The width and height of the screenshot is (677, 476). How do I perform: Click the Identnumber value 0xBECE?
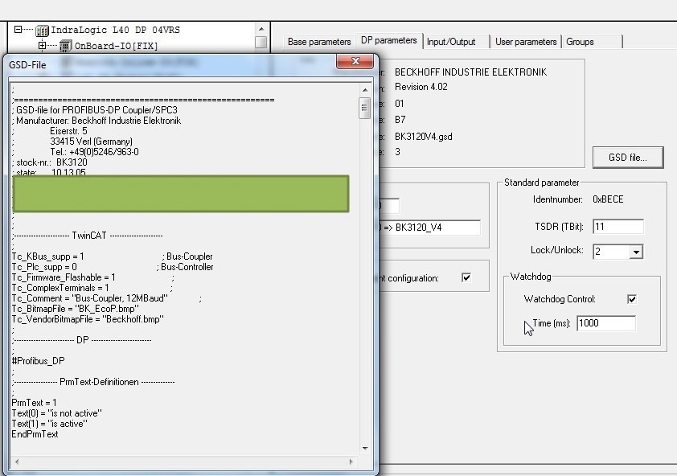[608, 199]
